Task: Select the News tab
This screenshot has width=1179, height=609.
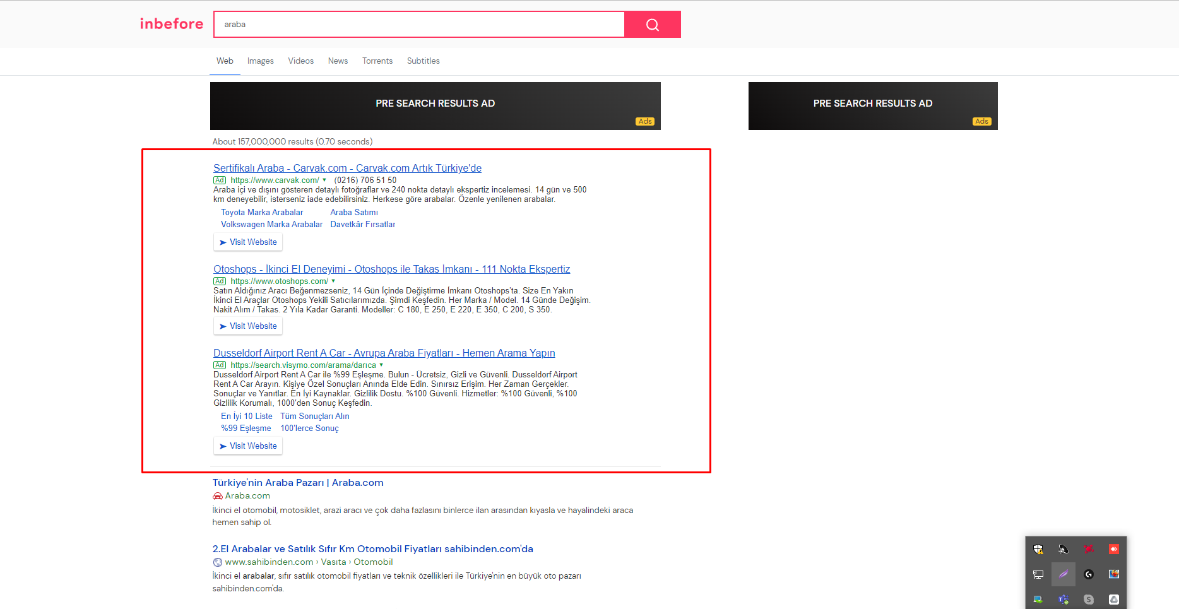Action: point(338,61)
